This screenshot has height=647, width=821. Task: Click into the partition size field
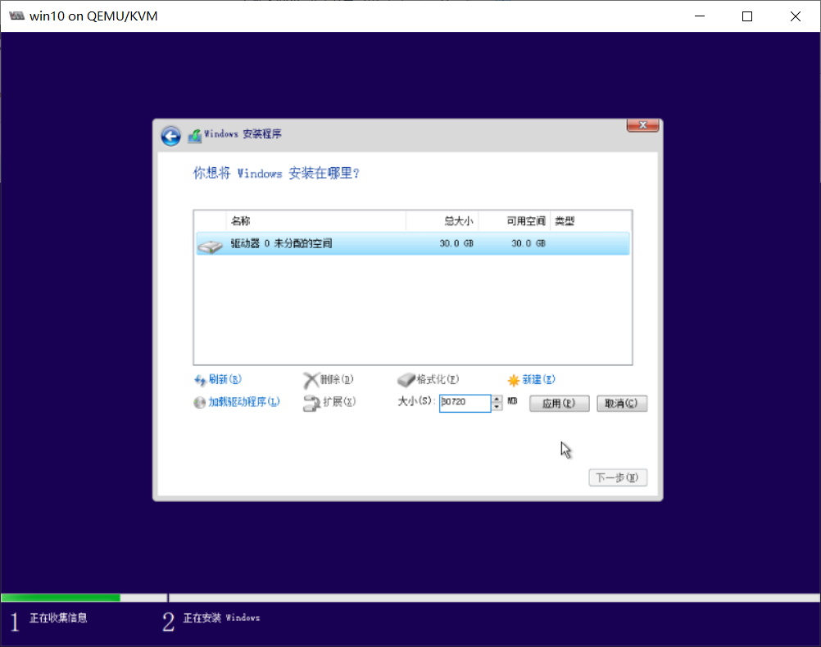[x=465, y=403]
